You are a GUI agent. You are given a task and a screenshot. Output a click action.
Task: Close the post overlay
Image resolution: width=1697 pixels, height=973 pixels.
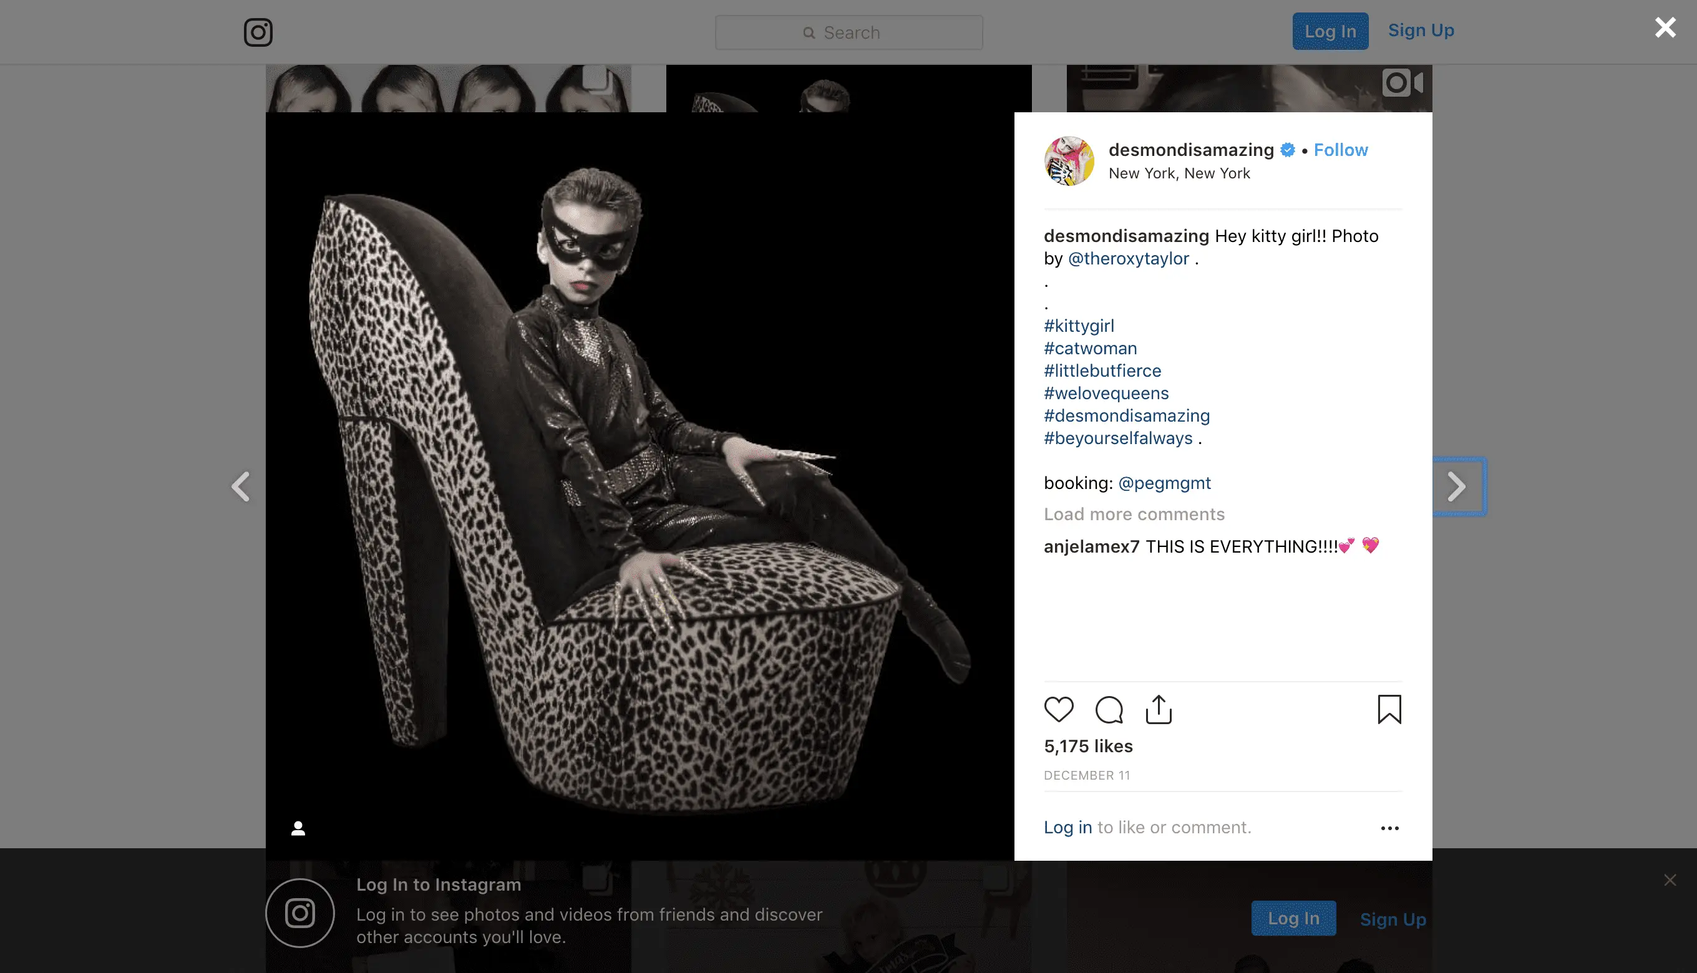coord(1665,27)
